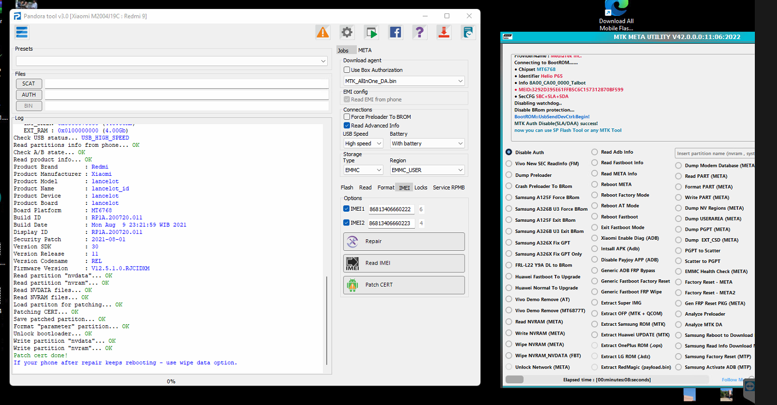Select Extract Super IMG option
777x405 pixels.
[595, 303]
